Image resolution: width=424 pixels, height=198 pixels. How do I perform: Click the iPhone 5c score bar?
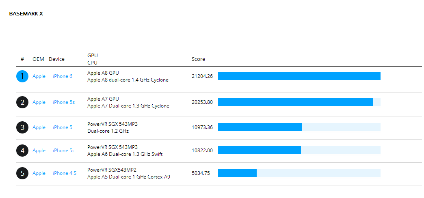(x=299, y=150)
